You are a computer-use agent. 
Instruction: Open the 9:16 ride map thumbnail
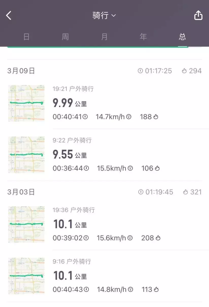coord(26,276)
